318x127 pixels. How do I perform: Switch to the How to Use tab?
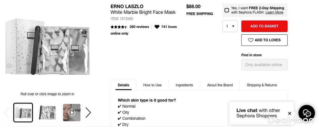[152, 85]
